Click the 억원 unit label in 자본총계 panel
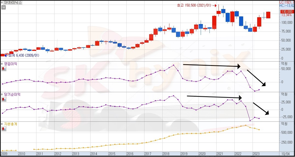The width and height of the screenshot is (295, 157). (x=284, y=124)
